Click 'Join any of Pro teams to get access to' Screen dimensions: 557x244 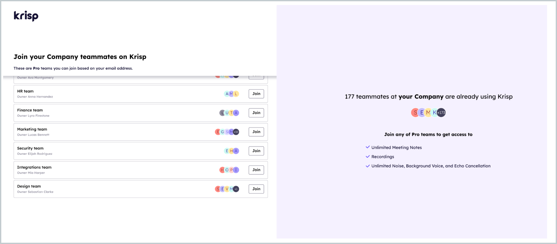428,134
